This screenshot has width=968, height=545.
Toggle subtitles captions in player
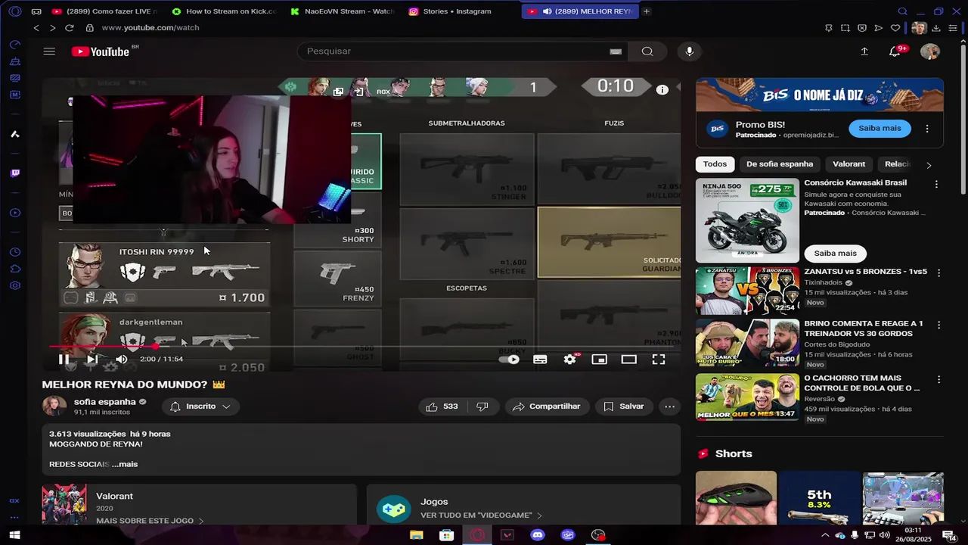(540, 360)
